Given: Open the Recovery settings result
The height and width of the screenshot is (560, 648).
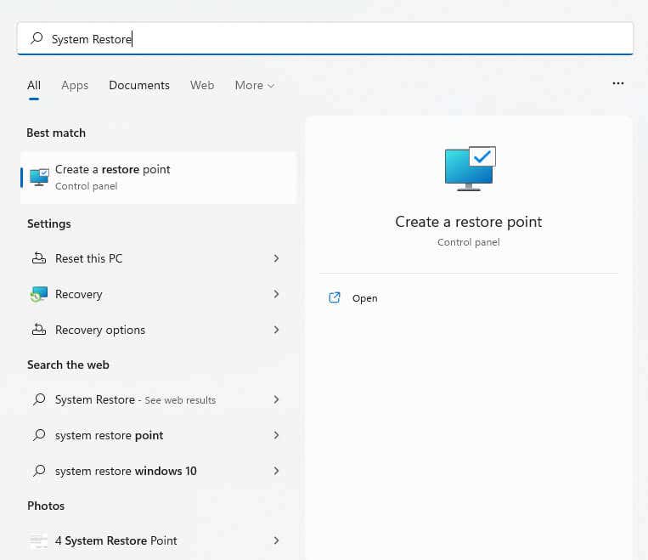Looking at the screenshot, I should pyautogui.click(x=158, y=294).
